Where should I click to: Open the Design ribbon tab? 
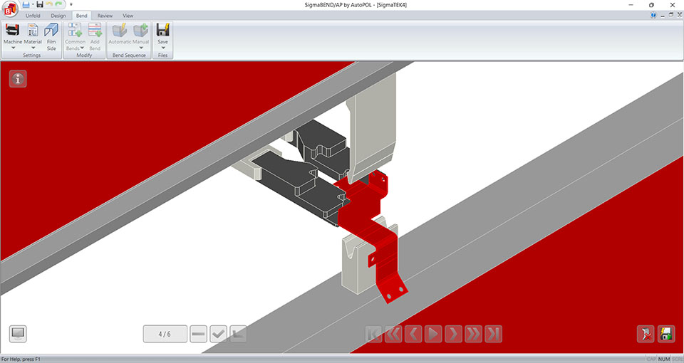[58, 16]
